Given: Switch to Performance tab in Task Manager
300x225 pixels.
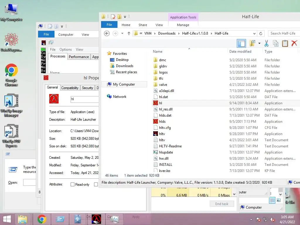Looking at the screenshot, I should 79,57.
